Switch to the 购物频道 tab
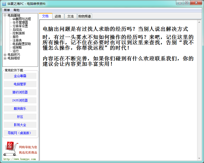 point(85,16)
